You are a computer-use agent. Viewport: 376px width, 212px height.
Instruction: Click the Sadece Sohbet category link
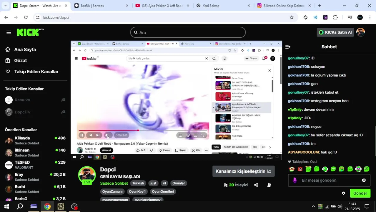[x=114, y=183]
